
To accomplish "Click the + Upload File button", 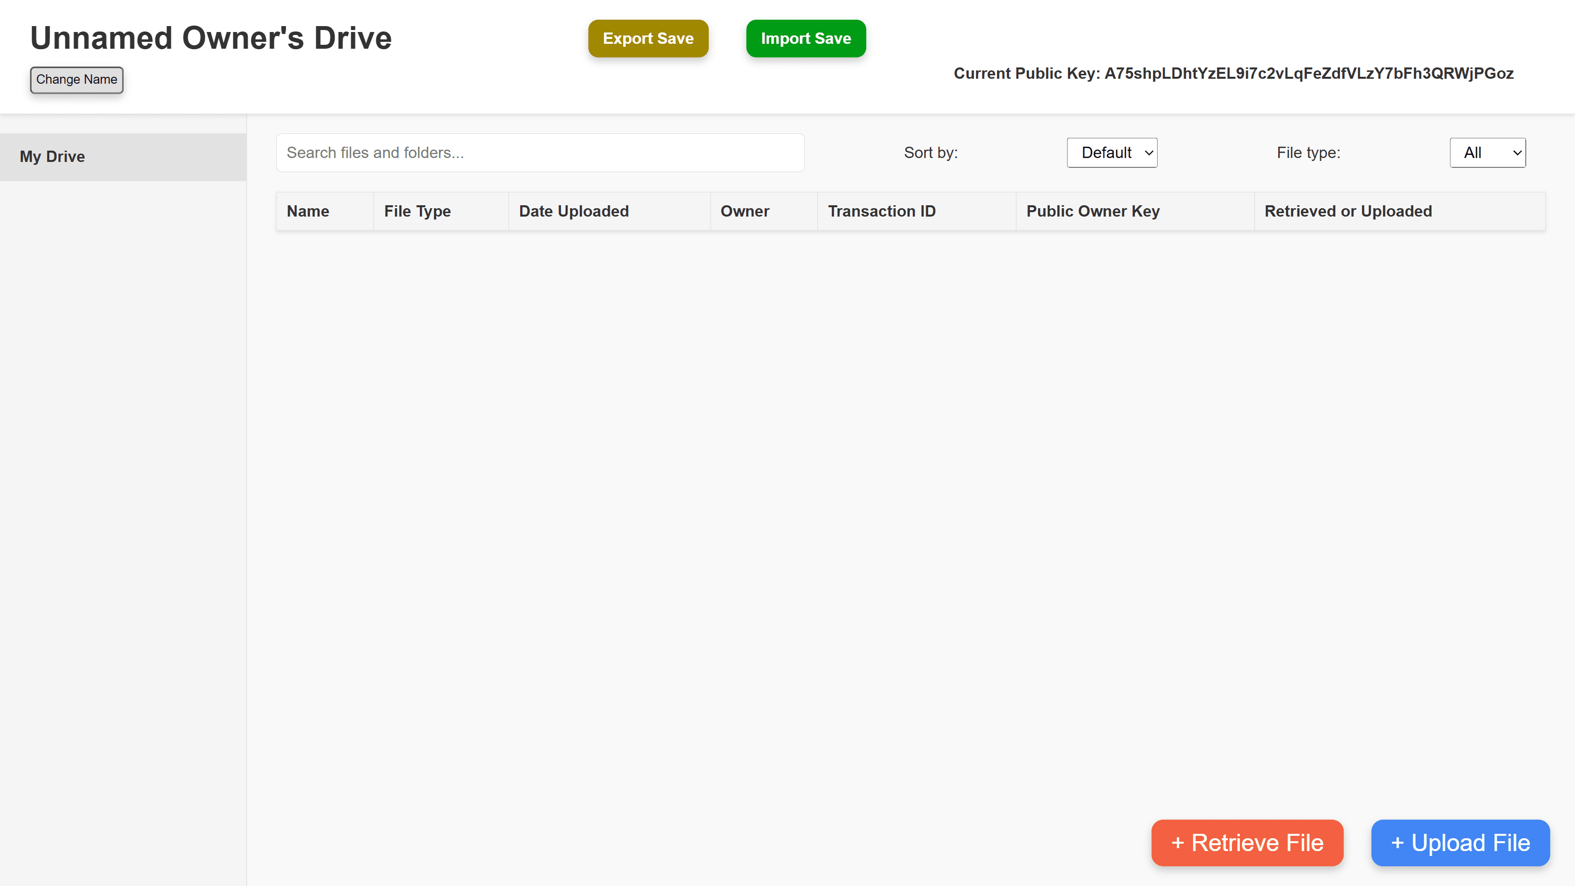I will point(1459,842).
